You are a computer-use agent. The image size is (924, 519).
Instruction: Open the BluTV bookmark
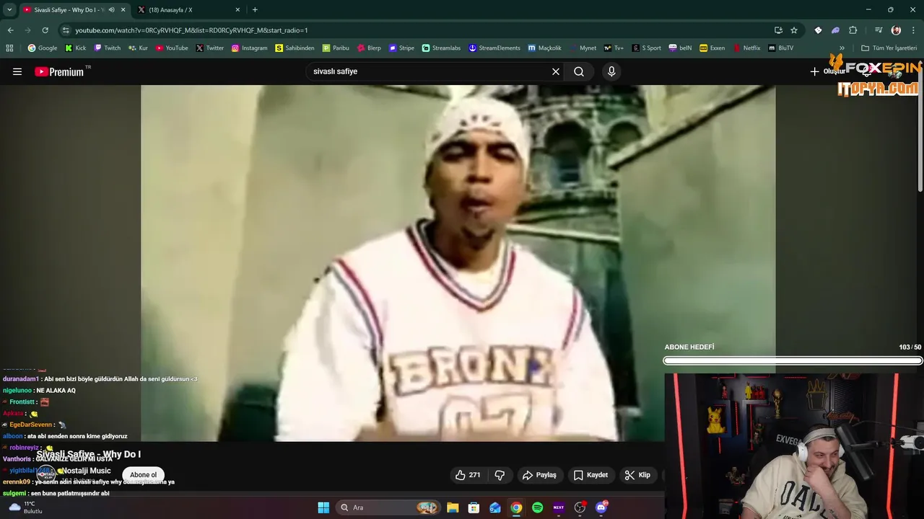point(781,48)
